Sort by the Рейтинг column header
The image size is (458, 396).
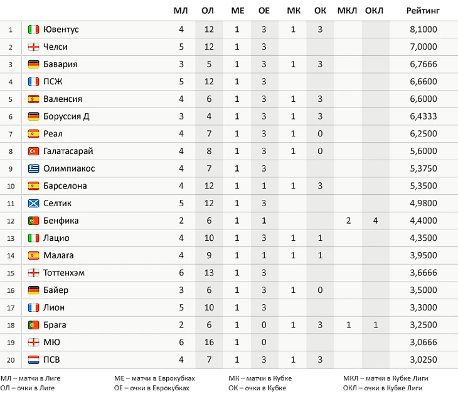point(423,11)
